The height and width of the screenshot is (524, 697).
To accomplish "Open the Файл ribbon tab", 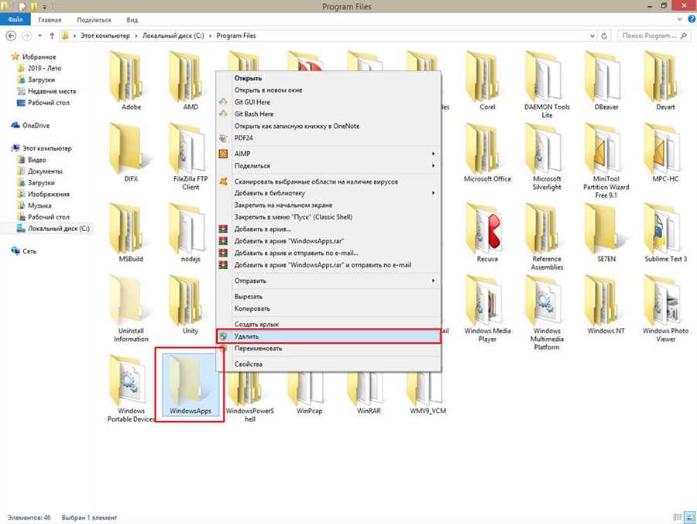I will [15, 19].
